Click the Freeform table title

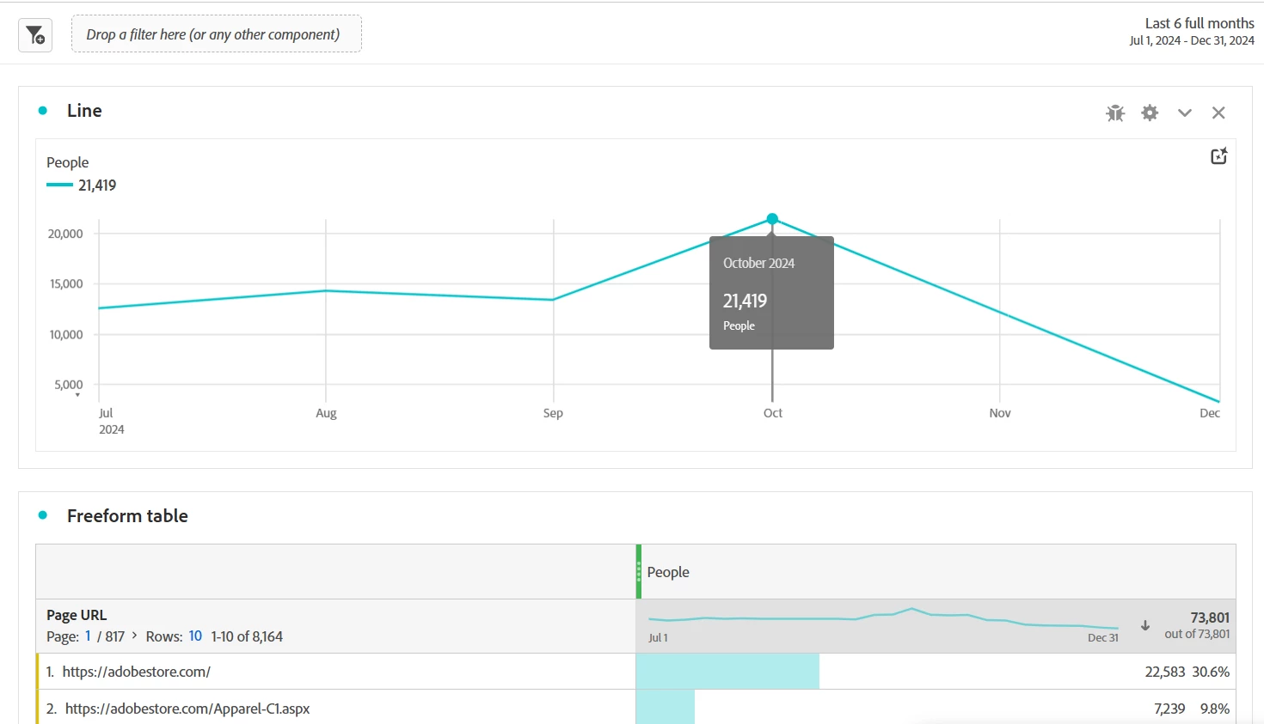[x=127, y=515]
